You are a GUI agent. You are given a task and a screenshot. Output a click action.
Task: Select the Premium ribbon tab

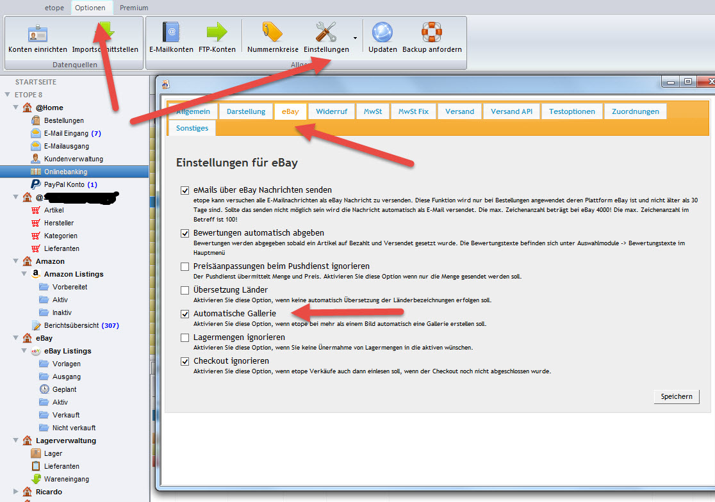(x=134, y=8)
